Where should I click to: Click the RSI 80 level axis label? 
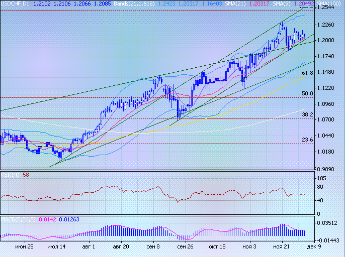tap(319, 187)
